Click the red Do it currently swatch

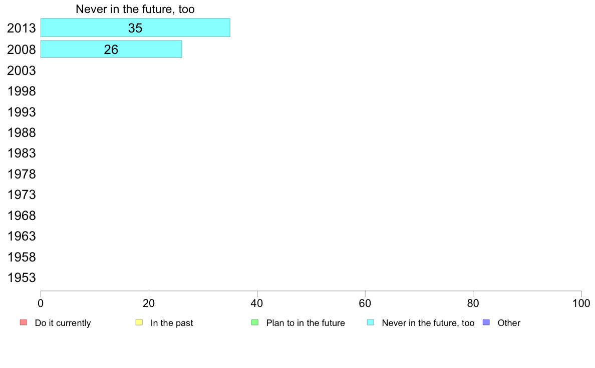[24, 322]
